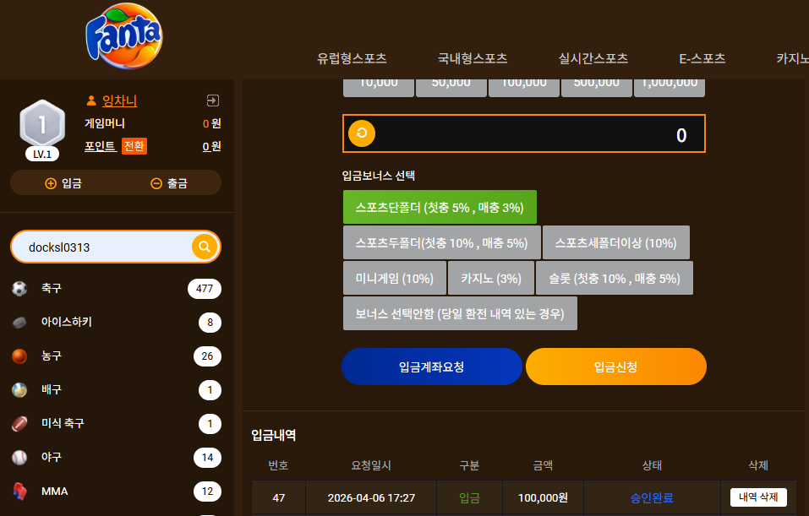Open soccer (축구) sports category
The width and height of the screenshot is (809, 516).
point(116,288)
